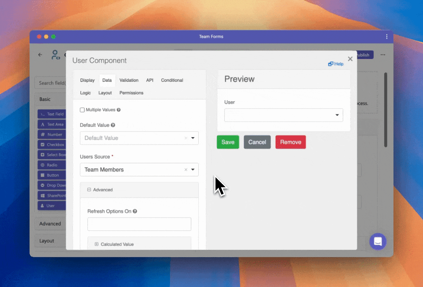Open the User preview dropdown

(x=283, y=115)
